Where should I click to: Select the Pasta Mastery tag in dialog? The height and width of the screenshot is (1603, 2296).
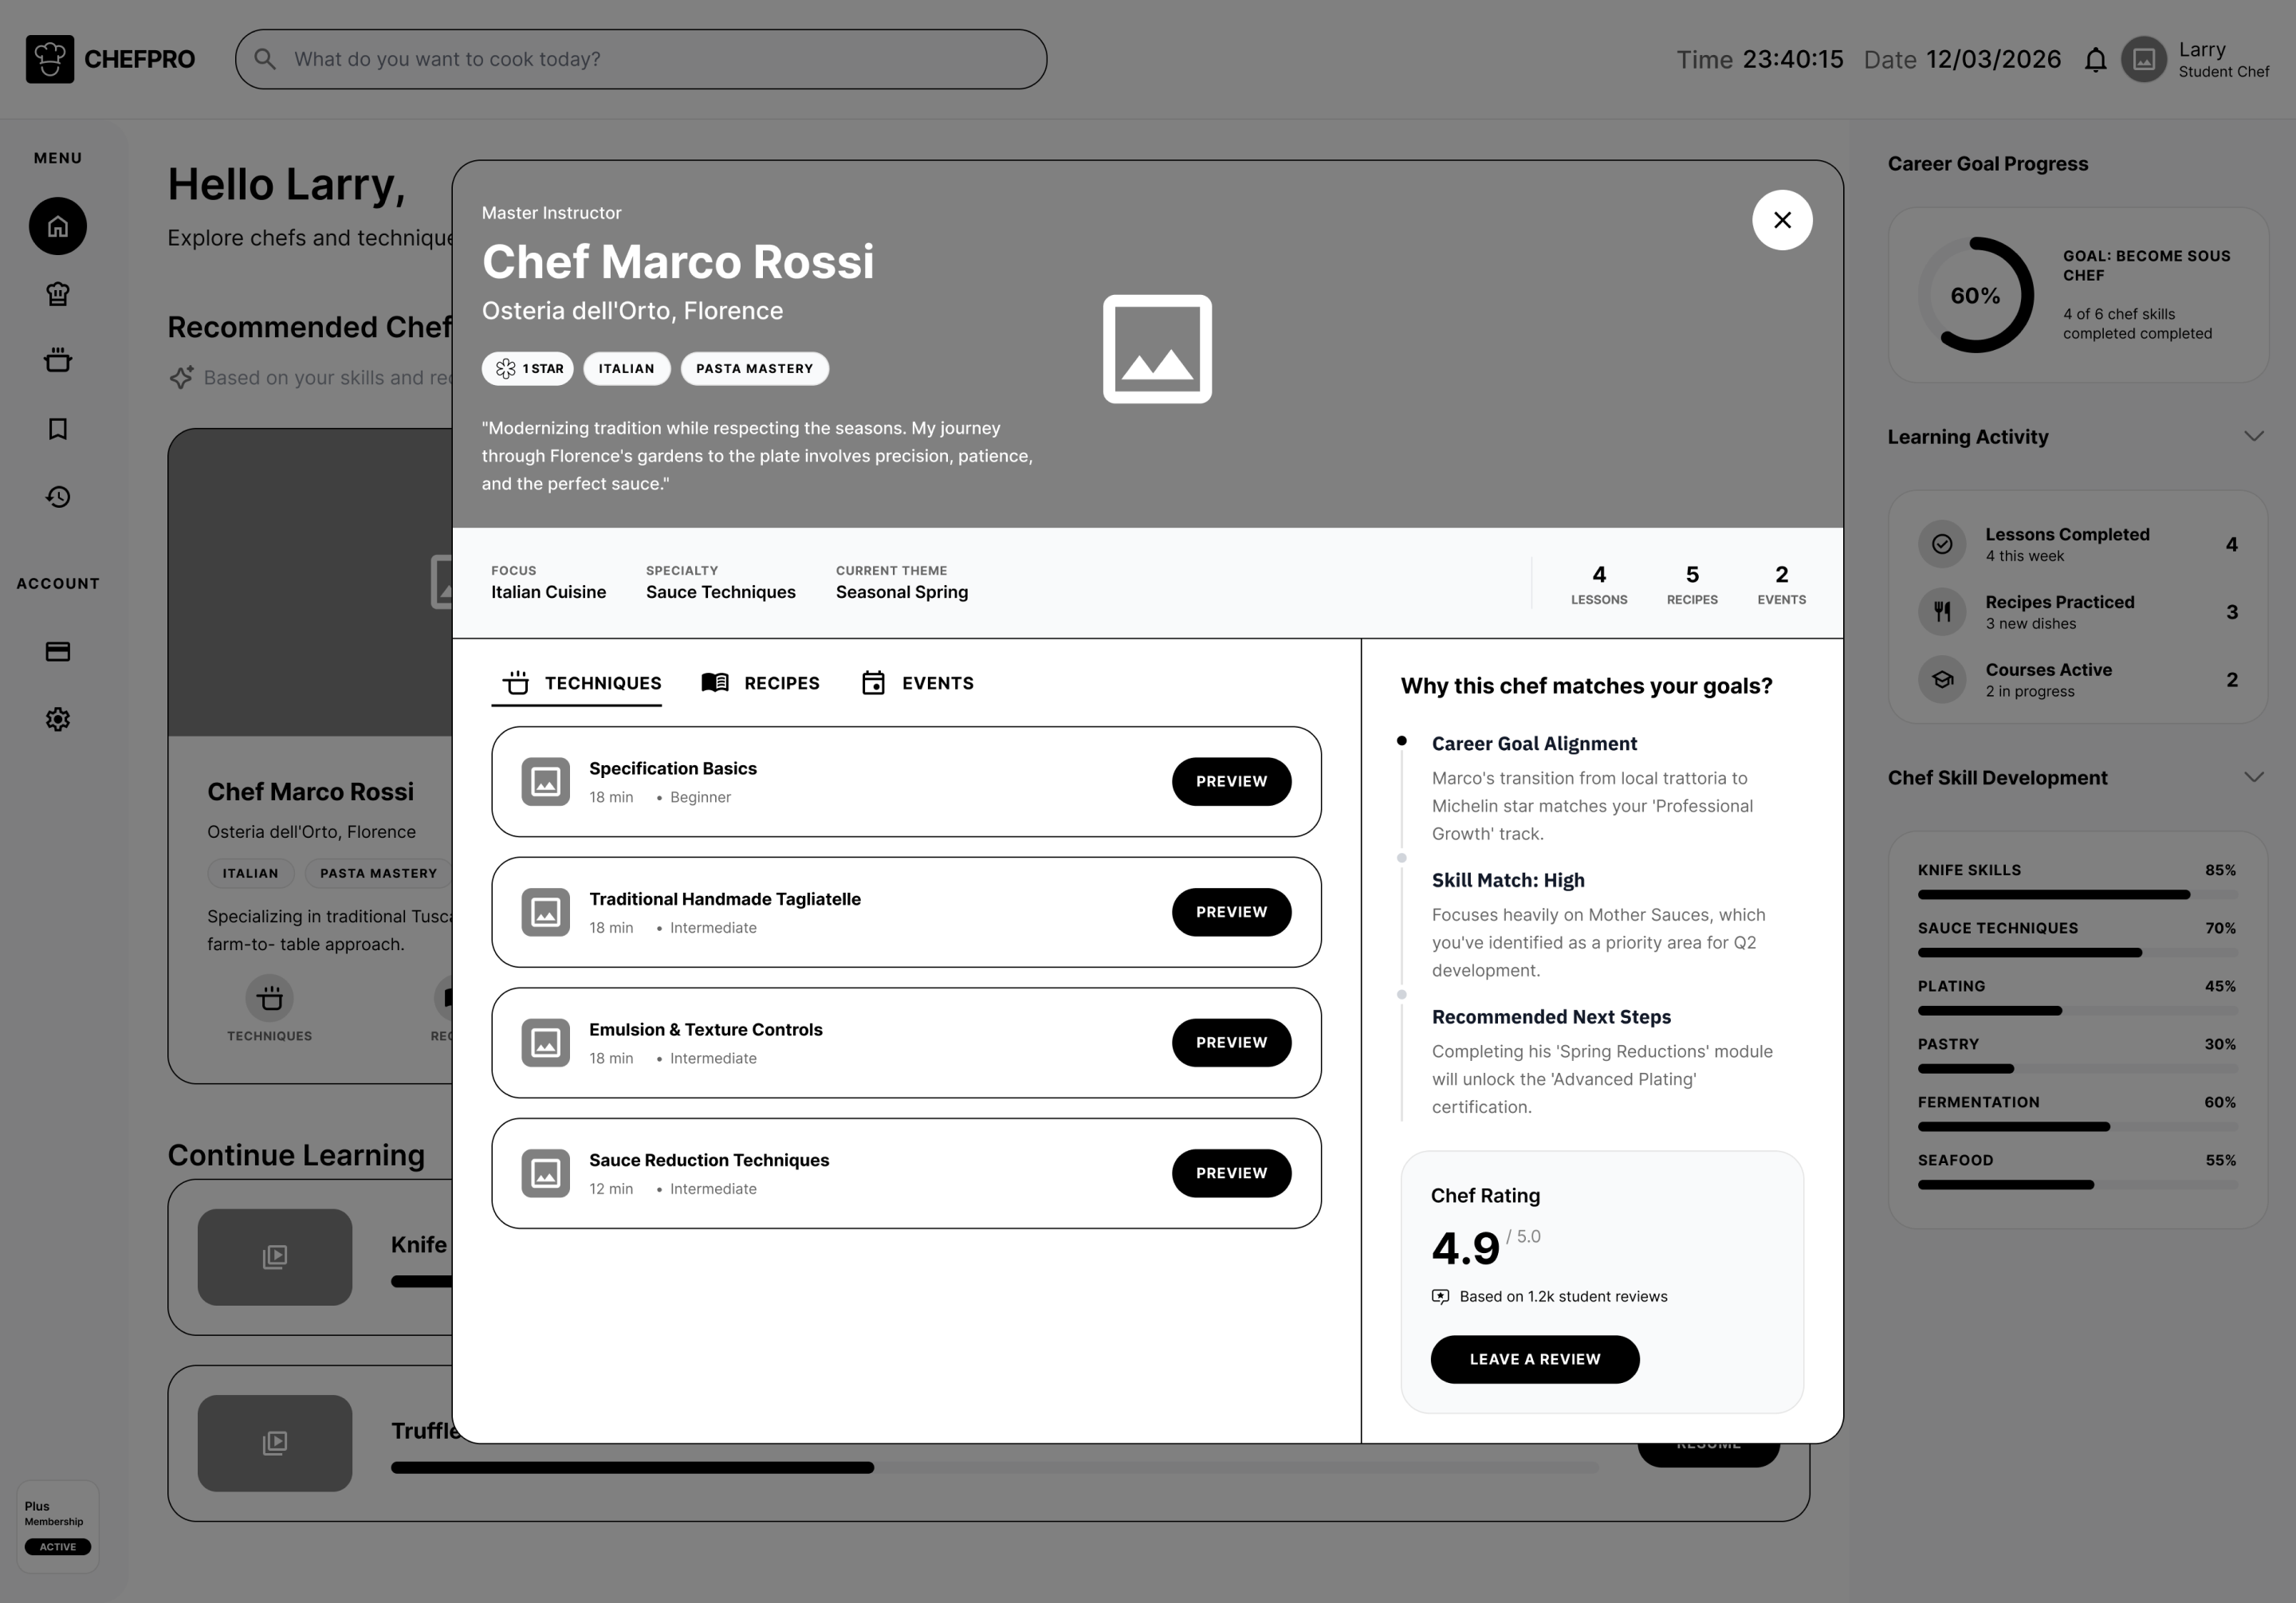point(755,368)
